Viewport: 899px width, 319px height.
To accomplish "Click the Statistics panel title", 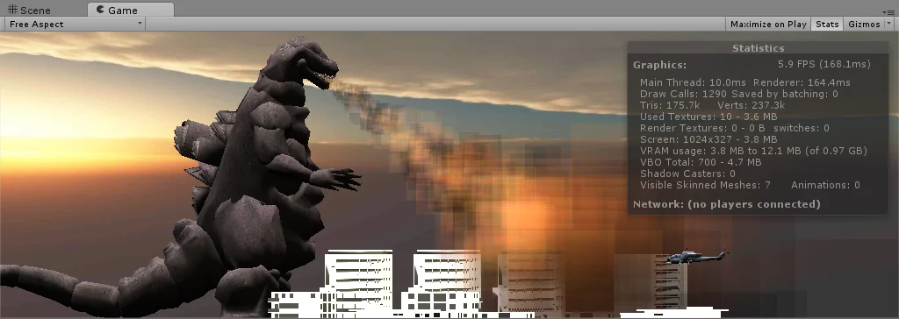I will pos(758,49).
